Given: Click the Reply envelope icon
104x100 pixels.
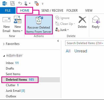Looking at the screenshot, I should 96,20.
